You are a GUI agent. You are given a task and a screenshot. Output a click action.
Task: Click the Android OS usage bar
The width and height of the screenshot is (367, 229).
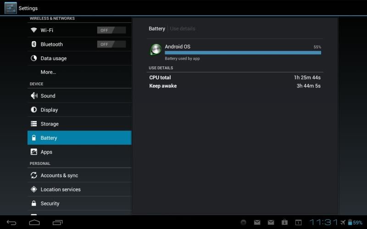coord(243,53)
